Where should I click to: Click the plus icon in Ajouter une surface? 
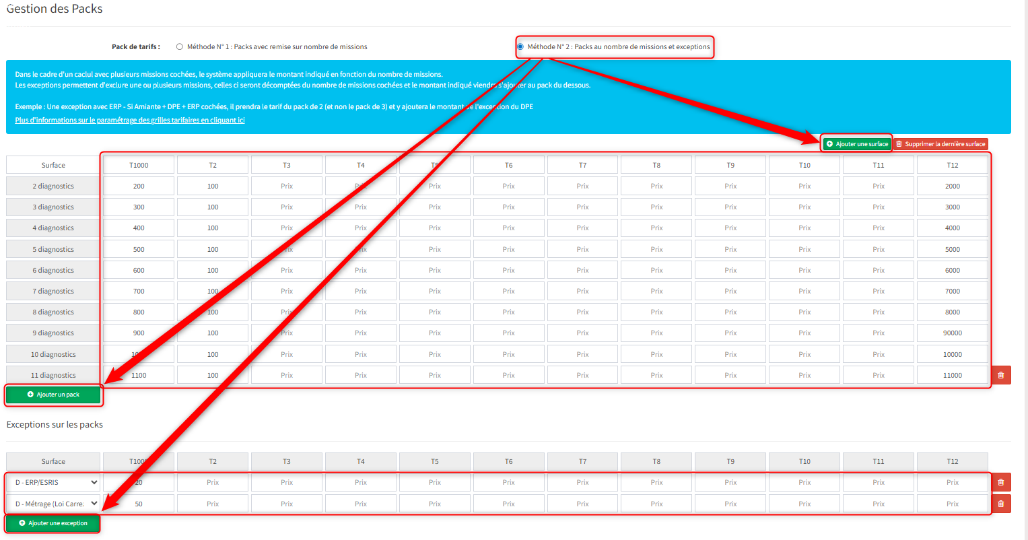pos(829,144)
